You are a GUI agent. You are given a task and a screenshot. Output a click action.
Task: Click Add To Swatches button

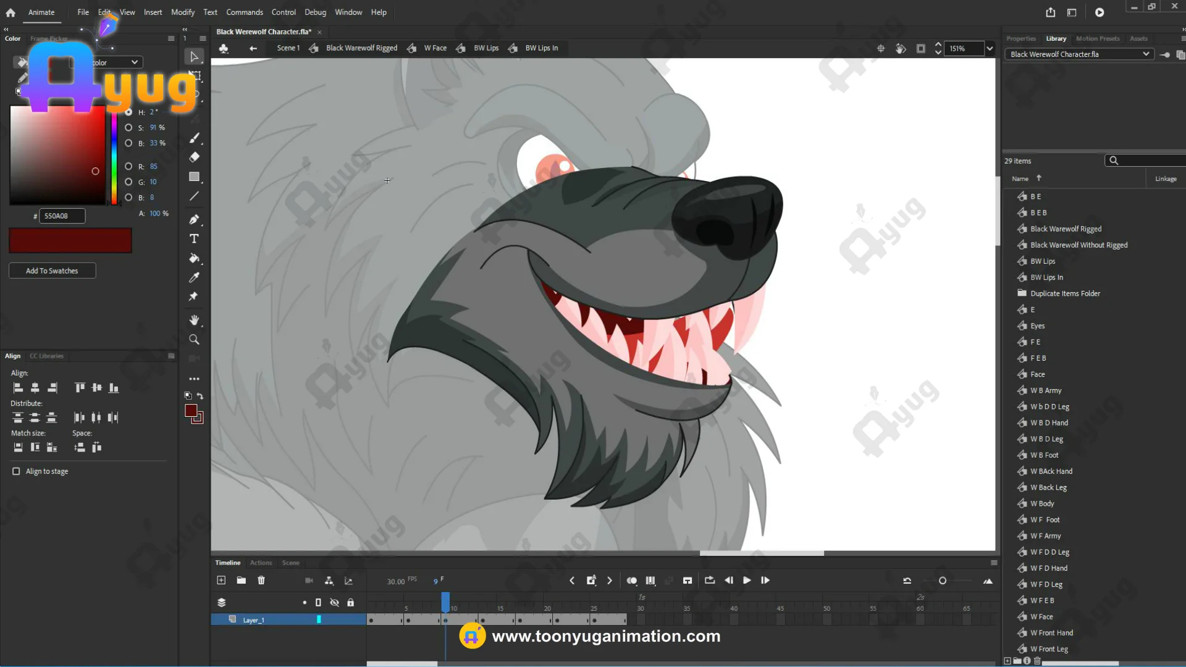coord(52,271)
